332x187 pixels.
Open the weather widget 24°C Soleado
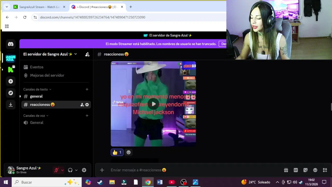[256, 182]
